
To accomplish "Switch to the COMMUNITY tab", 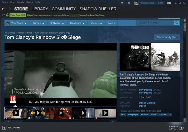I will [64, 9].
